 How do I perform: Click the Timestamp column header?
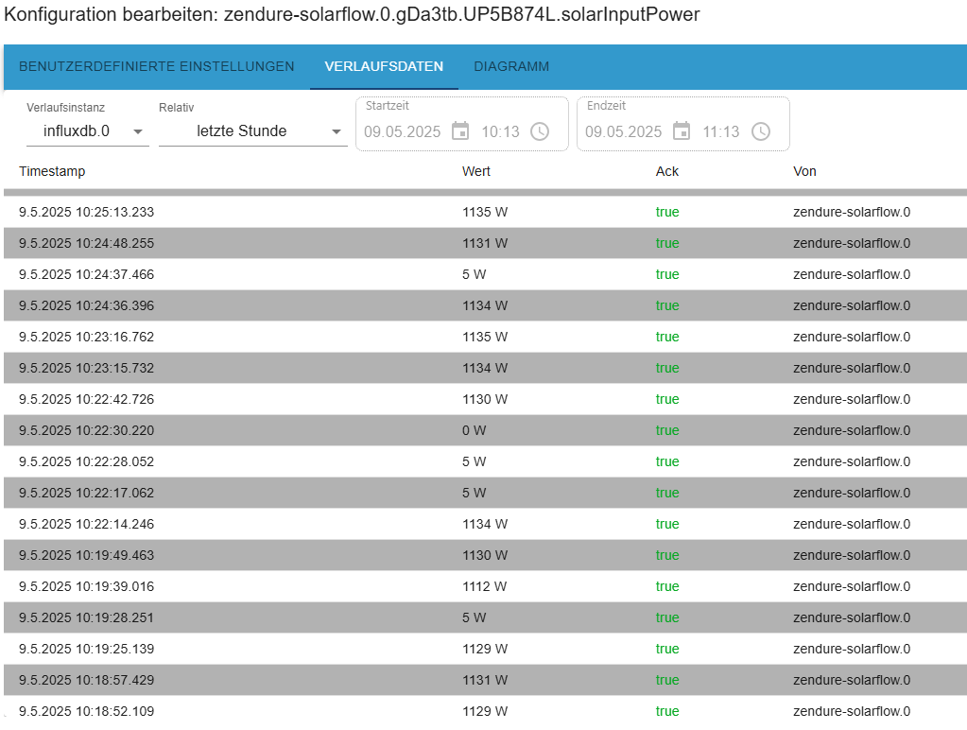[52, 171]
